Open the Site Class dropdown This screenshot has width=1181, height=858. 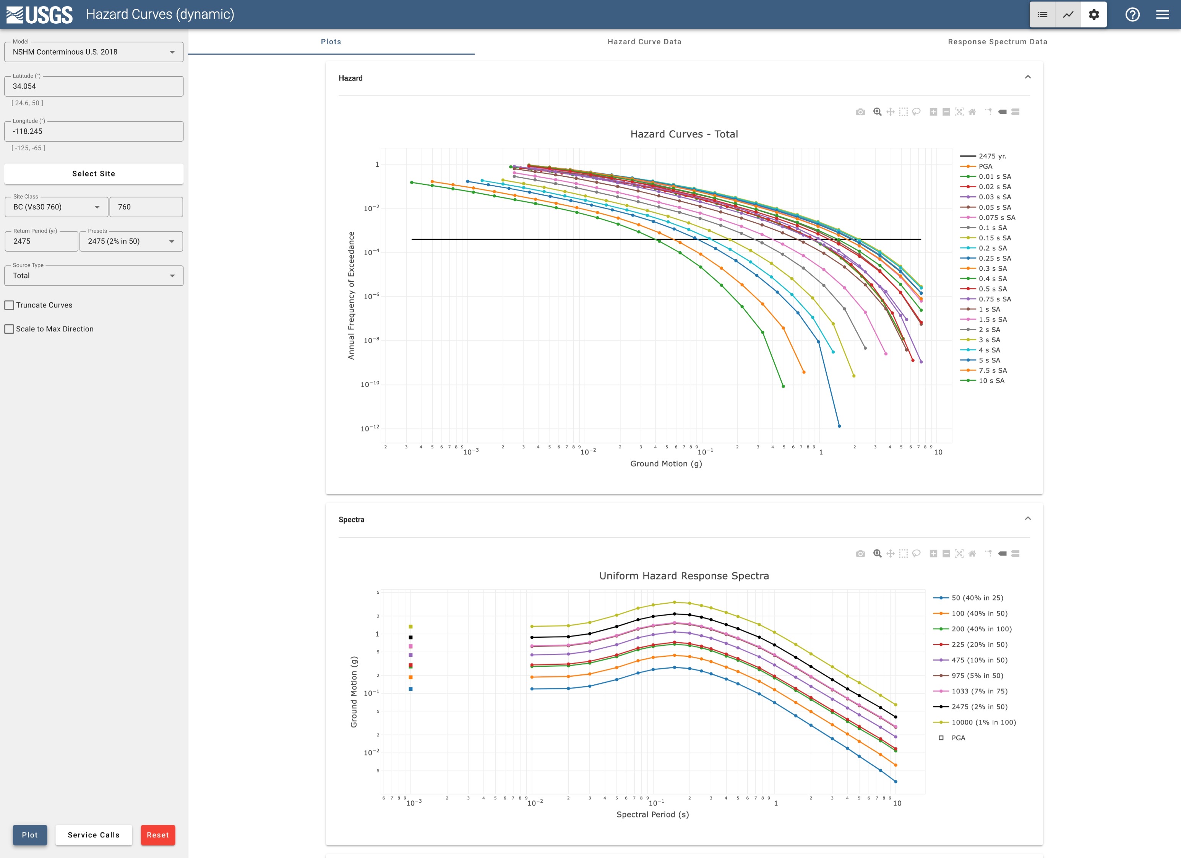[56, 207]
